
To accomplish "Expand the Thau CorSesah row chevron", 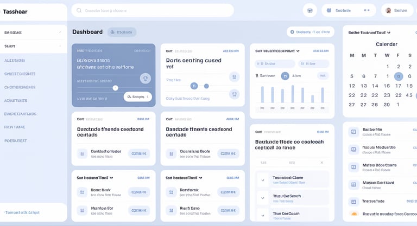I will [x=263, y=198].
